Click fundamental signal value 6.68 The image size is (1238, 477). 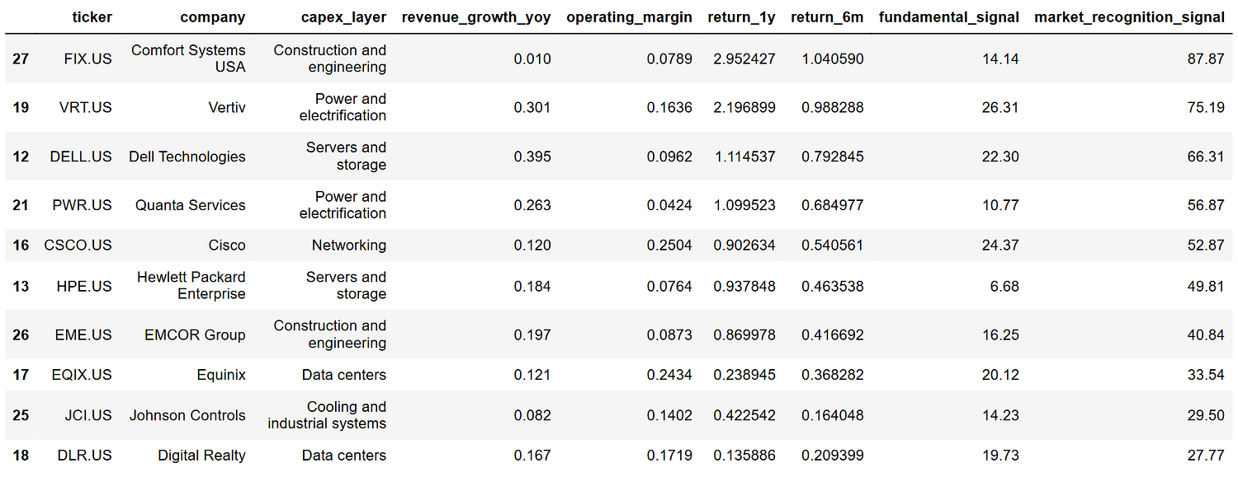pos(1005,286)
